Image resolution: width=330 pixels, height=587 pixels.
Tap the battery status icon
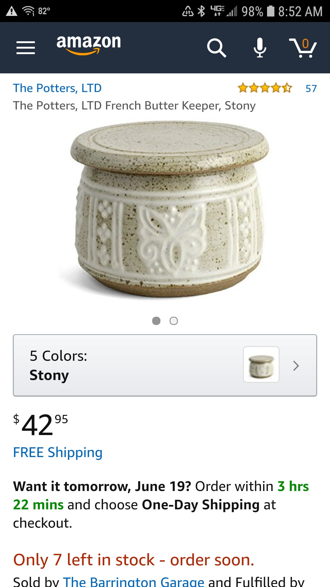[x=270, y=11]
